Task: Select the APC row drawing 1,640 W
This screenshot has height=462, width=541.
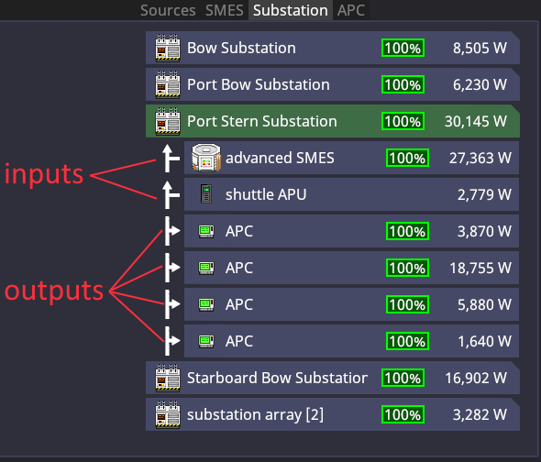Action: tap(351, 341)
